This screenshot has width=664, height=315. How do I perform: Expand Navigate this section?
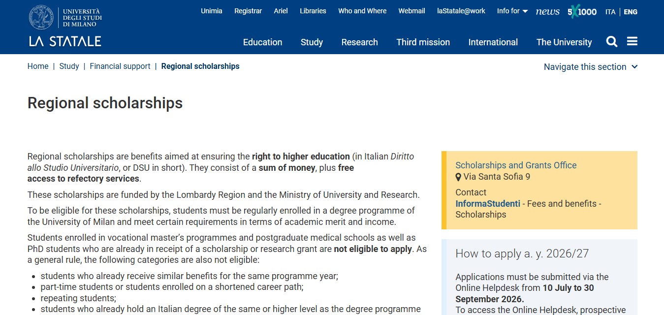point(591,67)
